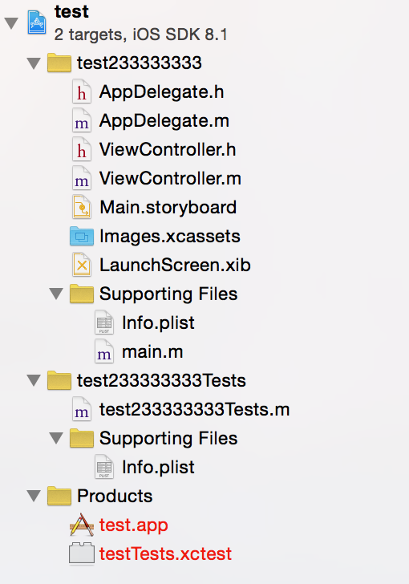
Task: Click the test.app product icon
Action: coord(82,525)
